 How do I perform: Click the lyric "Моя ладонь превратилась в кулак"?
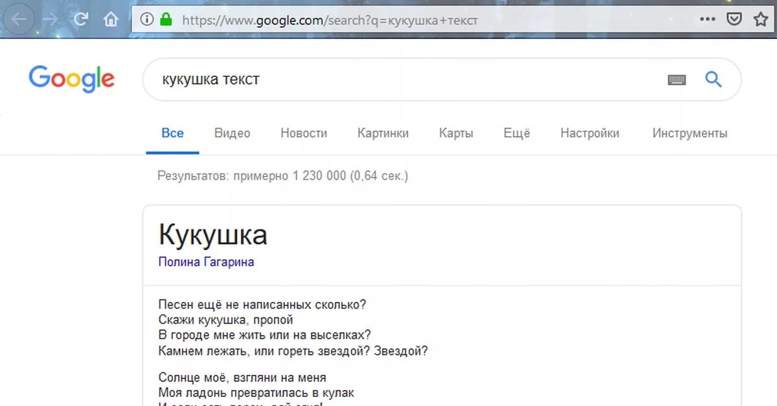pyautogui.click(x=256, y=392)
